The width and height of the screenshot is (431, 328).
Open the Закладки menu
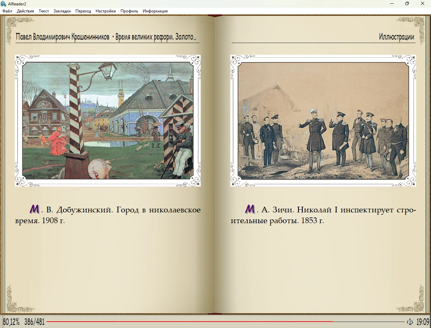point(62,11)
